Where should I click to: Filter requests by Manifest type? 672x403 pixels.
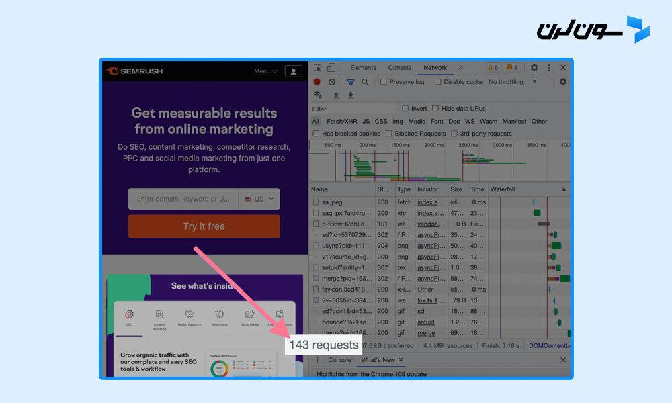[514, 121]
